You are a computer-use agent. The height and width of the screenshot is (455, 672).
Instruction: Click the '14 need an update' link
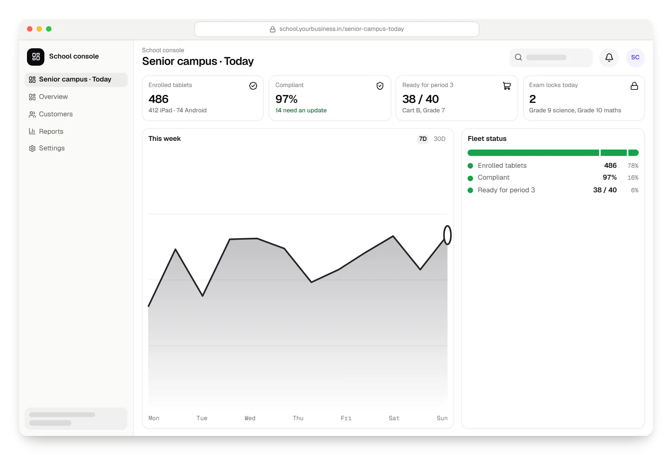[301, 110]
